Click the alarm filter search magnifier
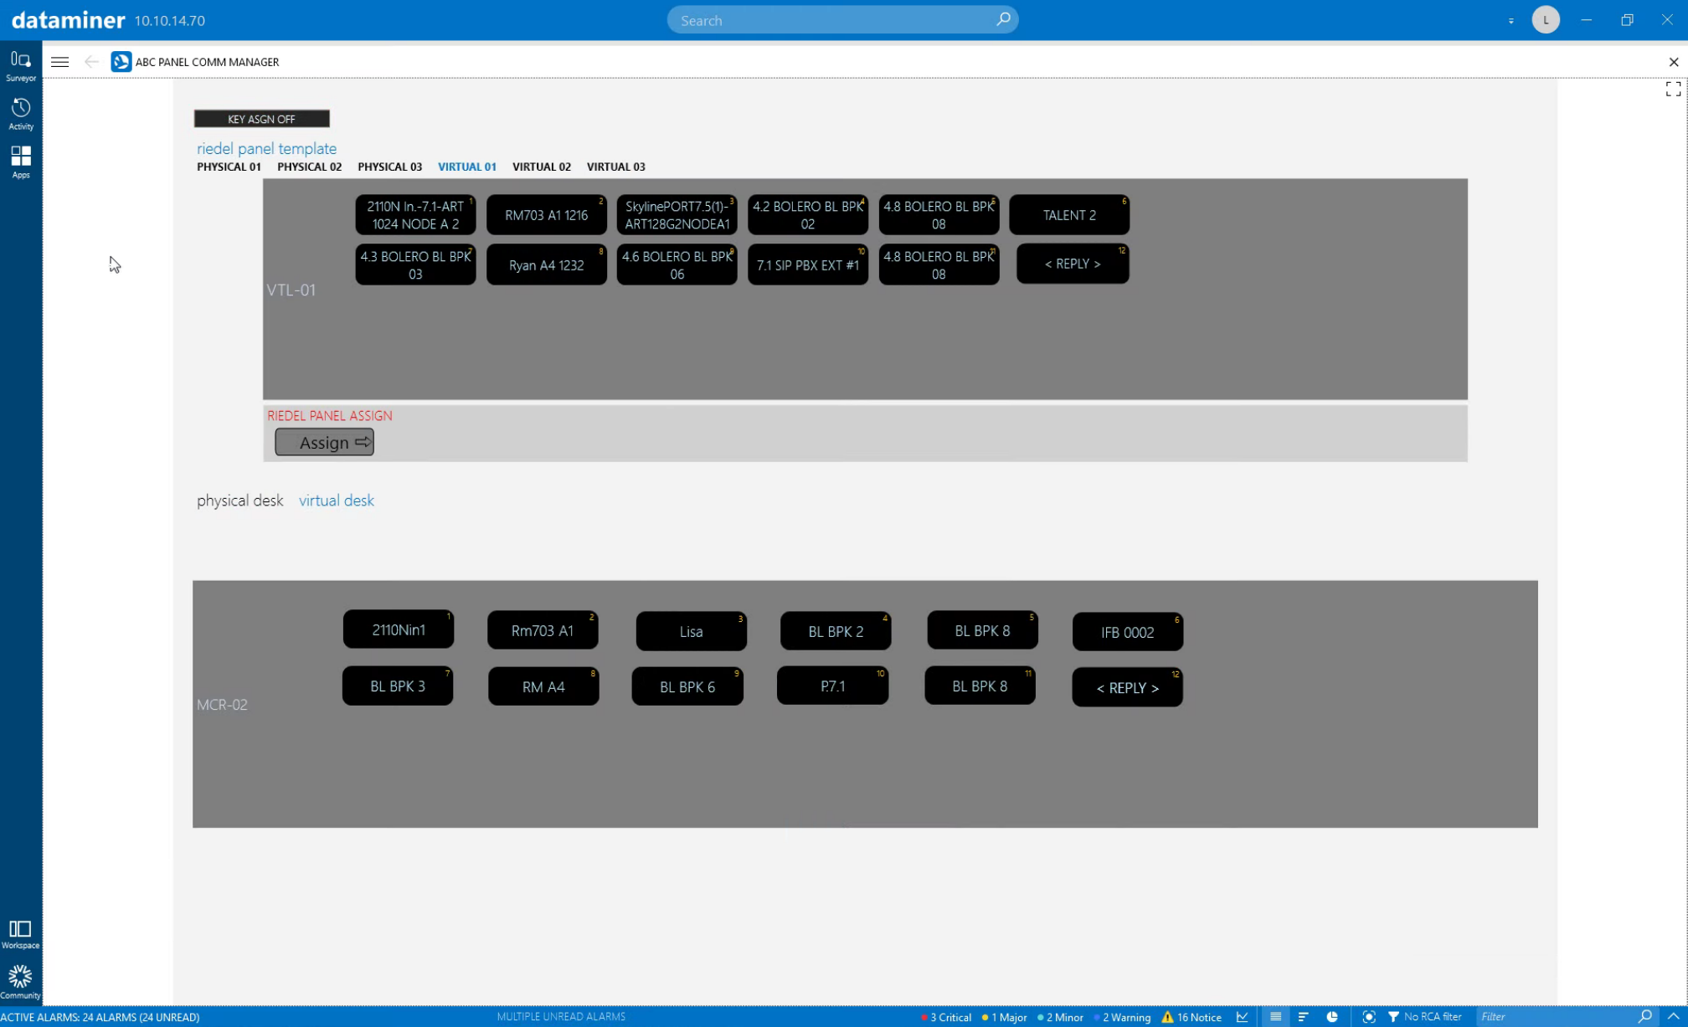This screenshot has height=1027, width=1688. (x=1645, y=1016)
